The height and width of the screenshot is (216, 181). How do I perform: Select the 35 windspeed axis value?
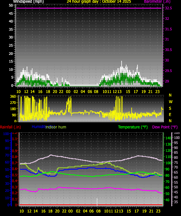tap(11, 29)
